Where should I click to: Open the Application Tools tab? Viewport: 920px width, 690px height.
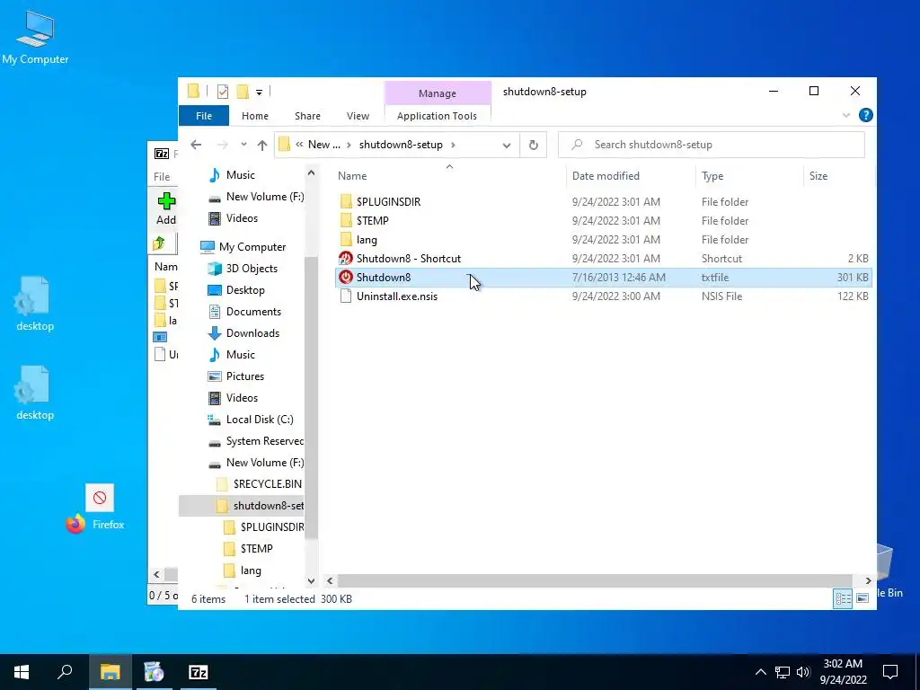pos(438,116)
